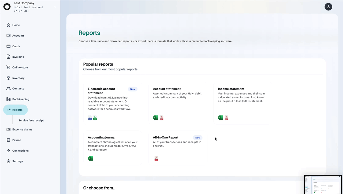343x194 pixels.
Task: Click the Home house icon
Action: (x=8, y=25)
